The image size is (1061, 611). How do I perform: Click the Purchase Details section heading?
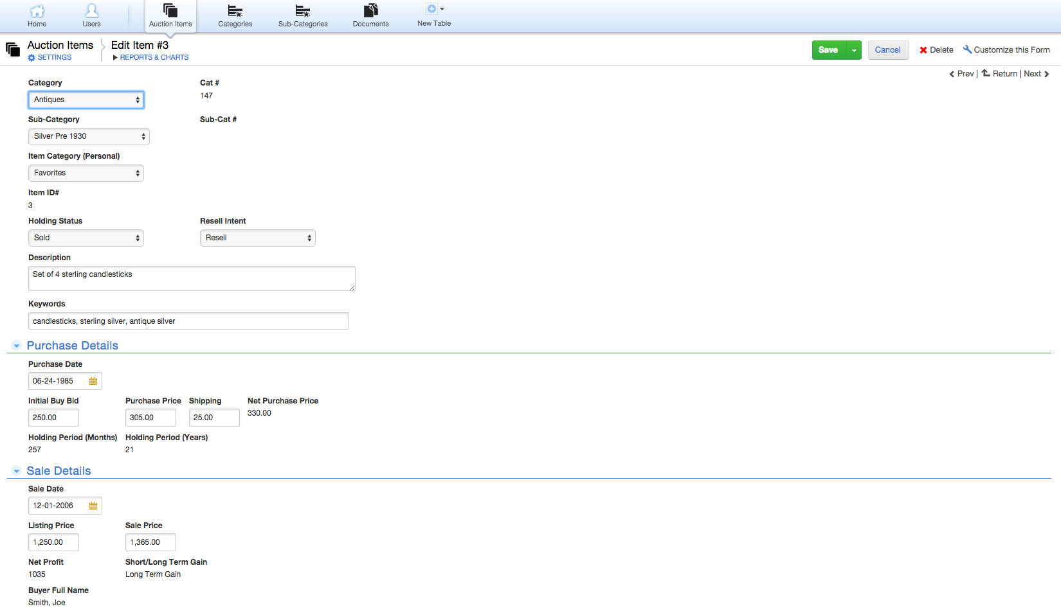73,346
